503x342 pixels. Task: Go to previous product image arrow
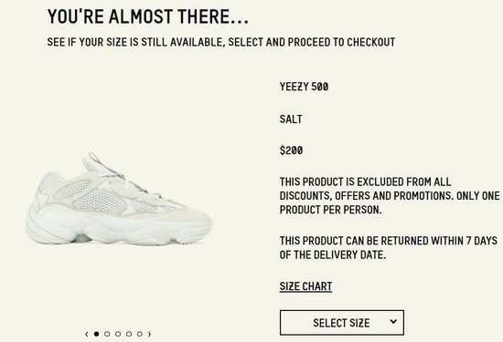[x=87, y=334]
